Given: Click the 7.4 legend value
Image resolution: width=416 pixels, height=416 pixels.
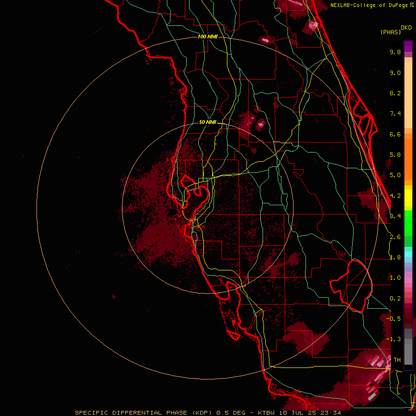Looking at the screenshot, I should pos(395,114).
